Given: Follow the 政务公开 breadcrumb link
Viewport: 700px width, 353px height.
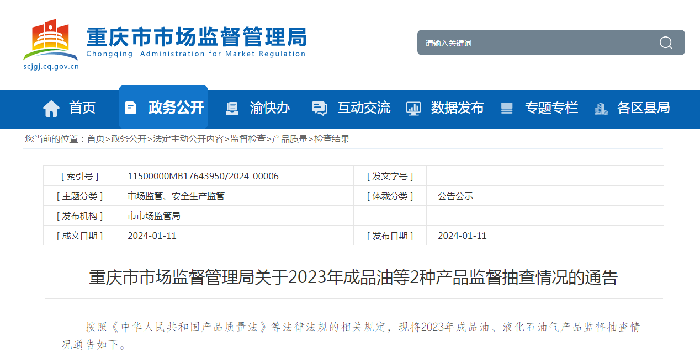Looking at the screenshot, I should click(129, 139).
